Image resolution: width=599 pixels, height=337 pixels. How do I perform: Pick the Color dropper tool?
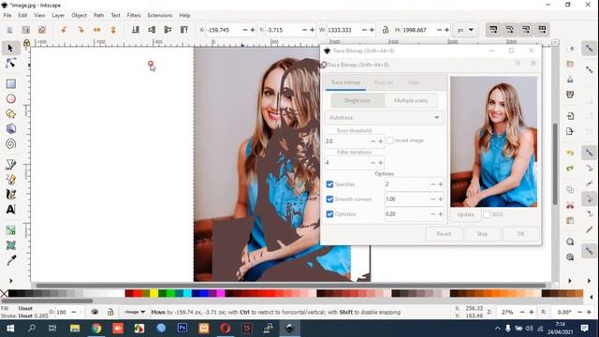coord(10,260)
